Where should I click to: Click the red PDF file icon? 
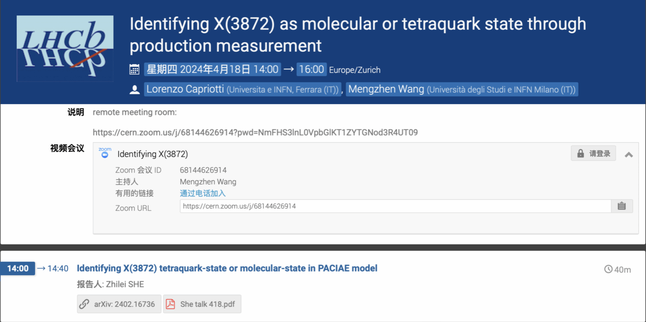point(170,304)
